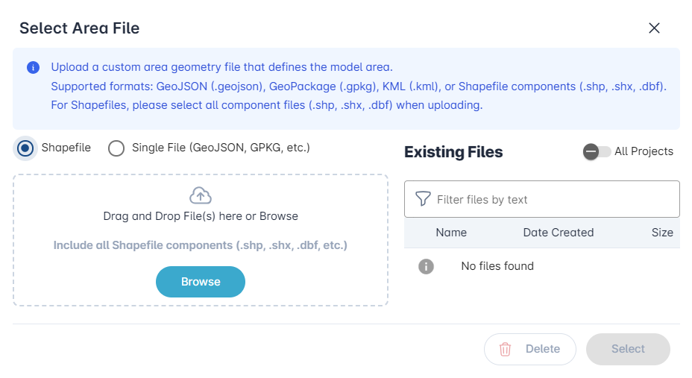Screen dimensions: 692x378
Task: Click the trash can icon
Action: coord(505,350)
